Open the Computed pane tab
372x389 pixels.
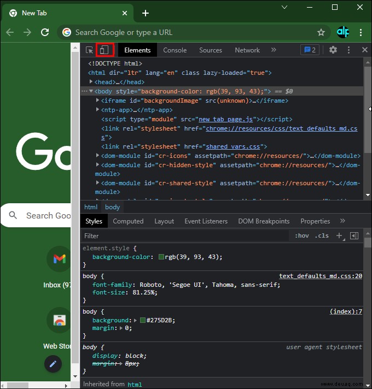click(x=128, y=221)
